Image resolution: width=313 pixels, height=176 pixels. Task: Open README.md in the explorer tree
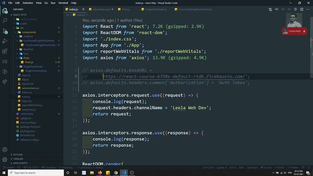coord(27,135)
